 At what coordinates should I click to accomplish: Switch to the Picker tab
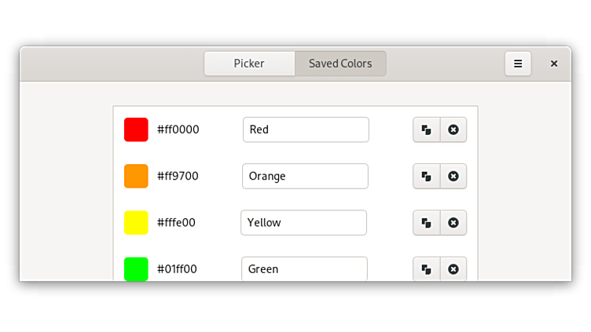pos(249,64)
